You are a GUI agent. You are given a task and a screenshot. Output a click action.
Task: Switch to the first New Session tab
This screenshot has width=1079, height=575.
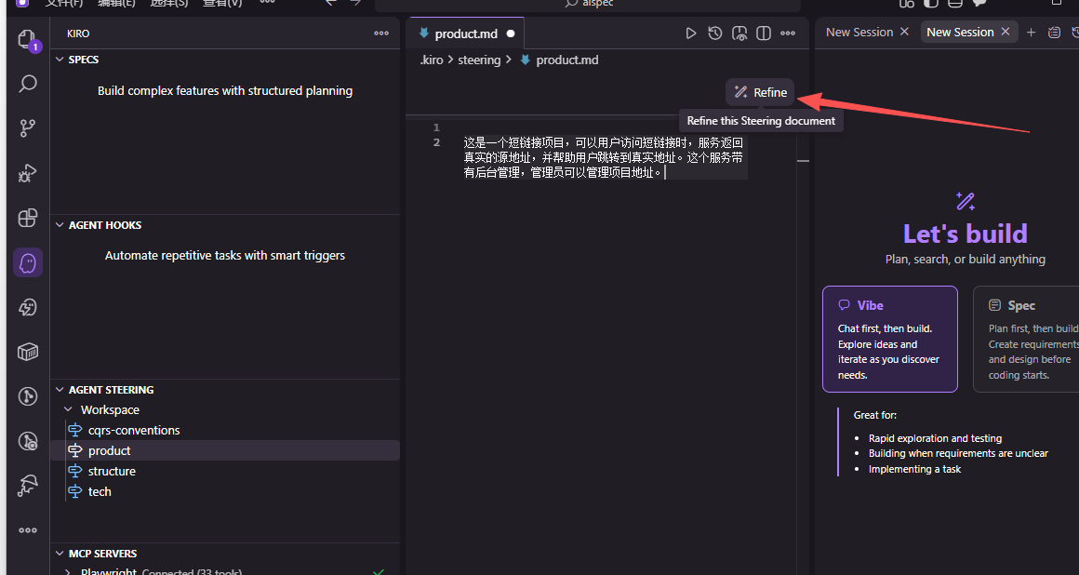point(858,33)
